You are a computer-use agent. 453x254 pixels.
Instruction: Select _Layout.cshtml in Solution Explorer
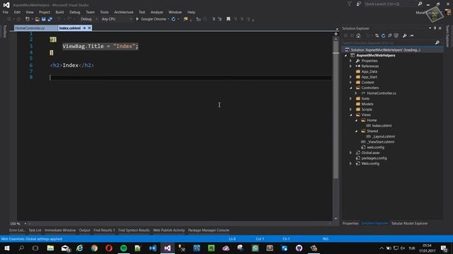384,136
